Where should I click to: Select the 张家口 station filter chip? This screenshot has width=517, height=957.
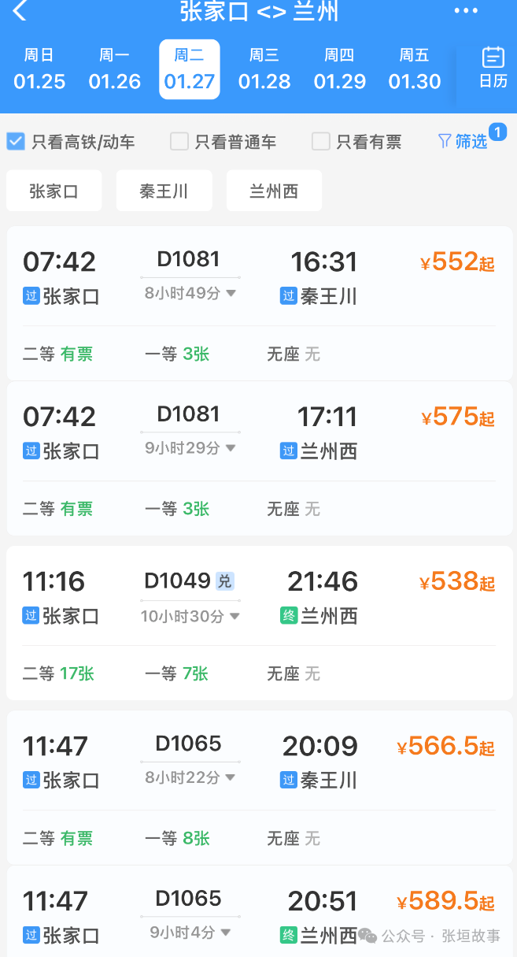54,191
